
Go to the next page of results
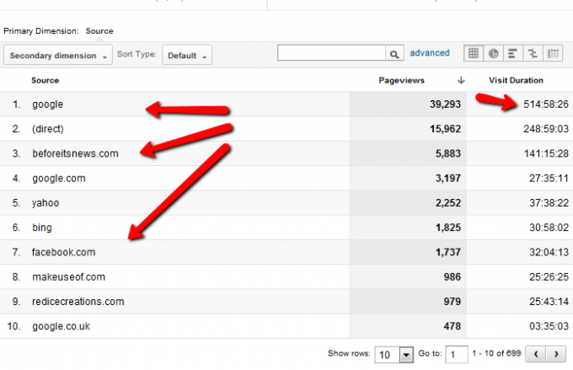pyautogui.click(x=556, y=354)
